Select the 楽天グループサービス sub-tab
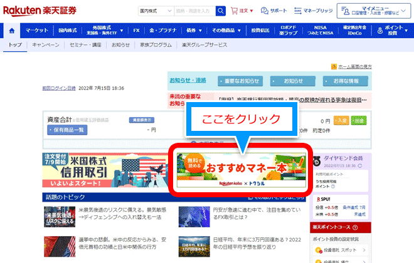 [204, 45]
